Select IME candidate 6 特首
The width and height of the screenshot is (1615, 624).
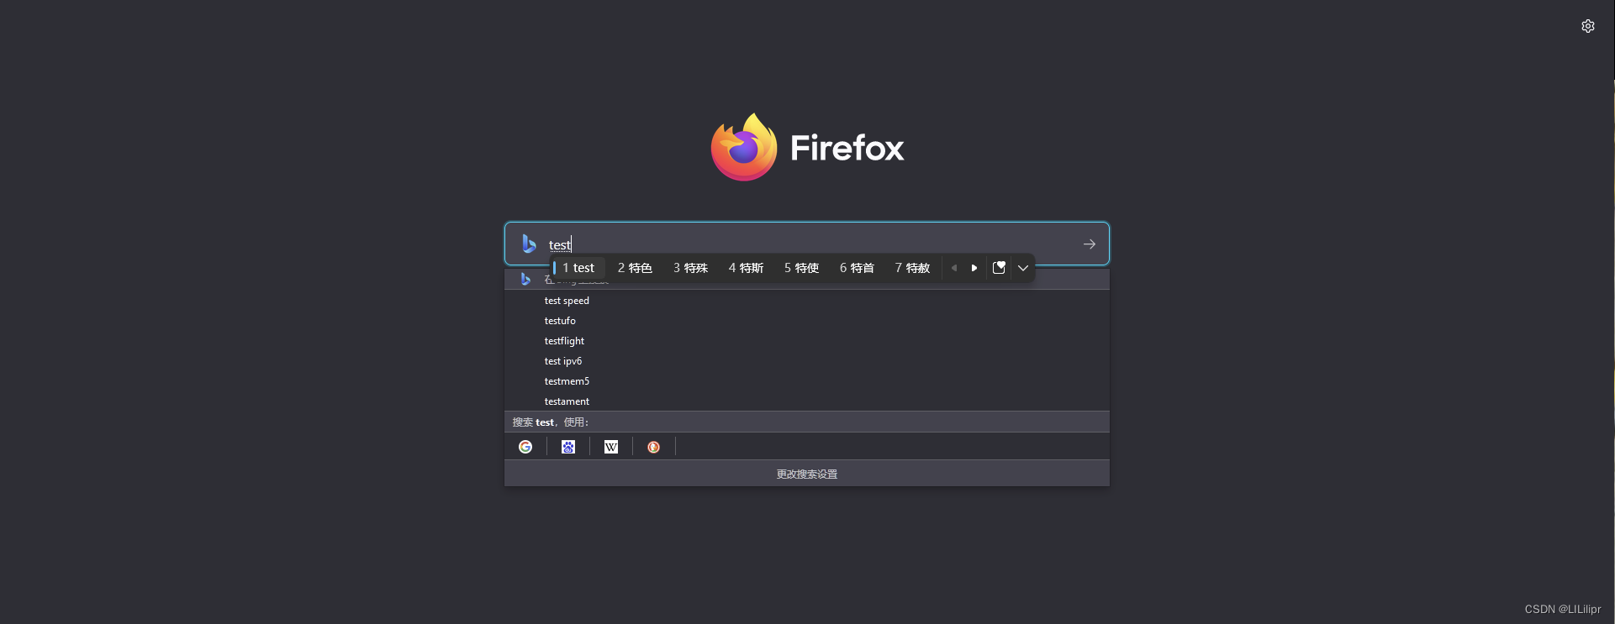point(857,268)
